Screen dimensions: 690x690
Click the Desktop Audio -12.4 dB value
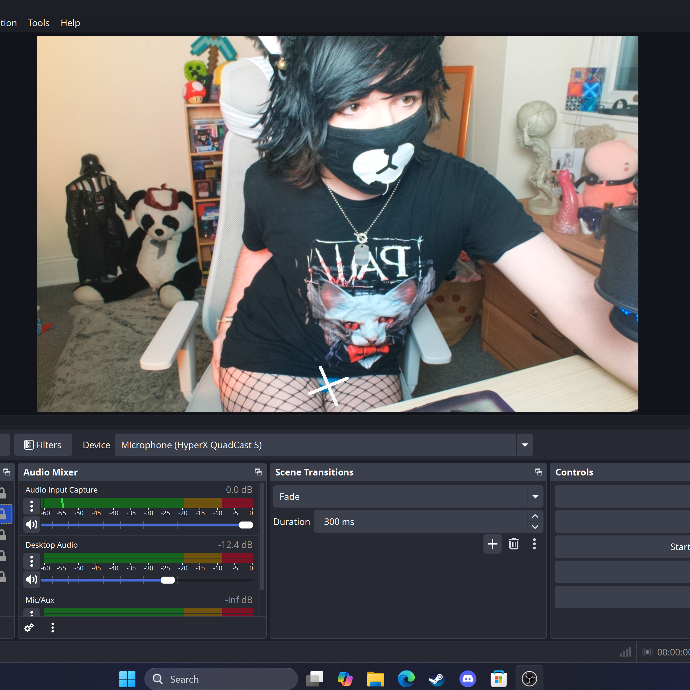tap(235, 545)
